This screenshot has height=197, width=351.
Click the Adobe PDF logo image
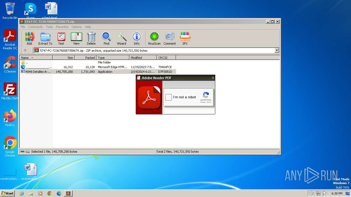coord(149,97)
